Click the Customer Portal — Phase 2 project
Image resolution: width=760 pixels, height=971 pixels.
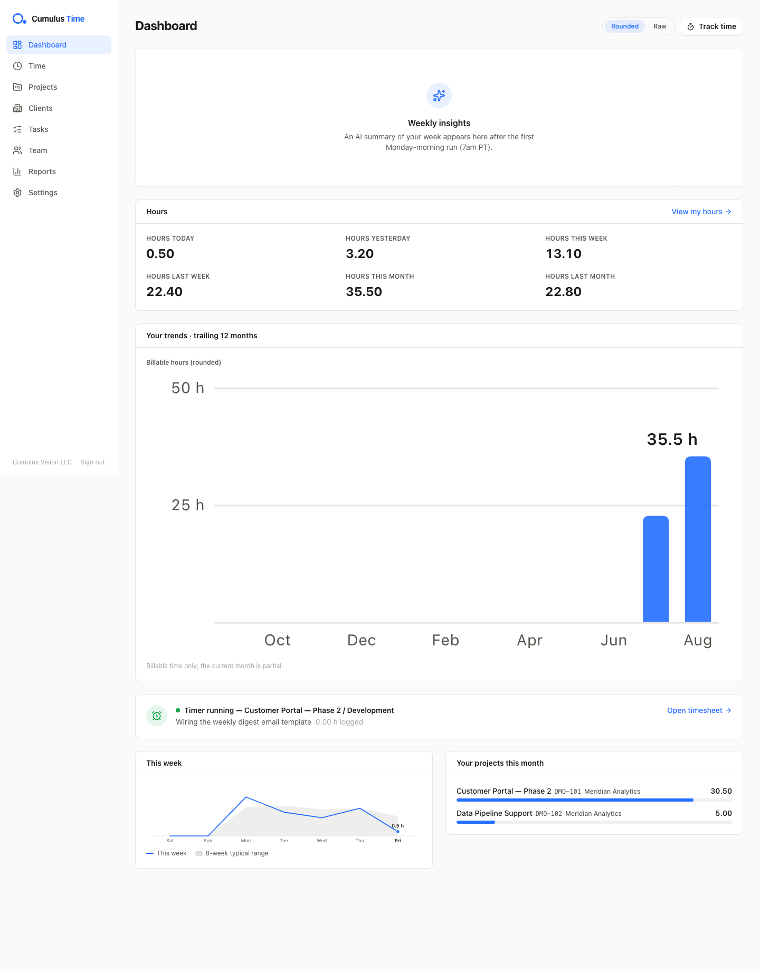pyautogui.click(x=503, y=791)
